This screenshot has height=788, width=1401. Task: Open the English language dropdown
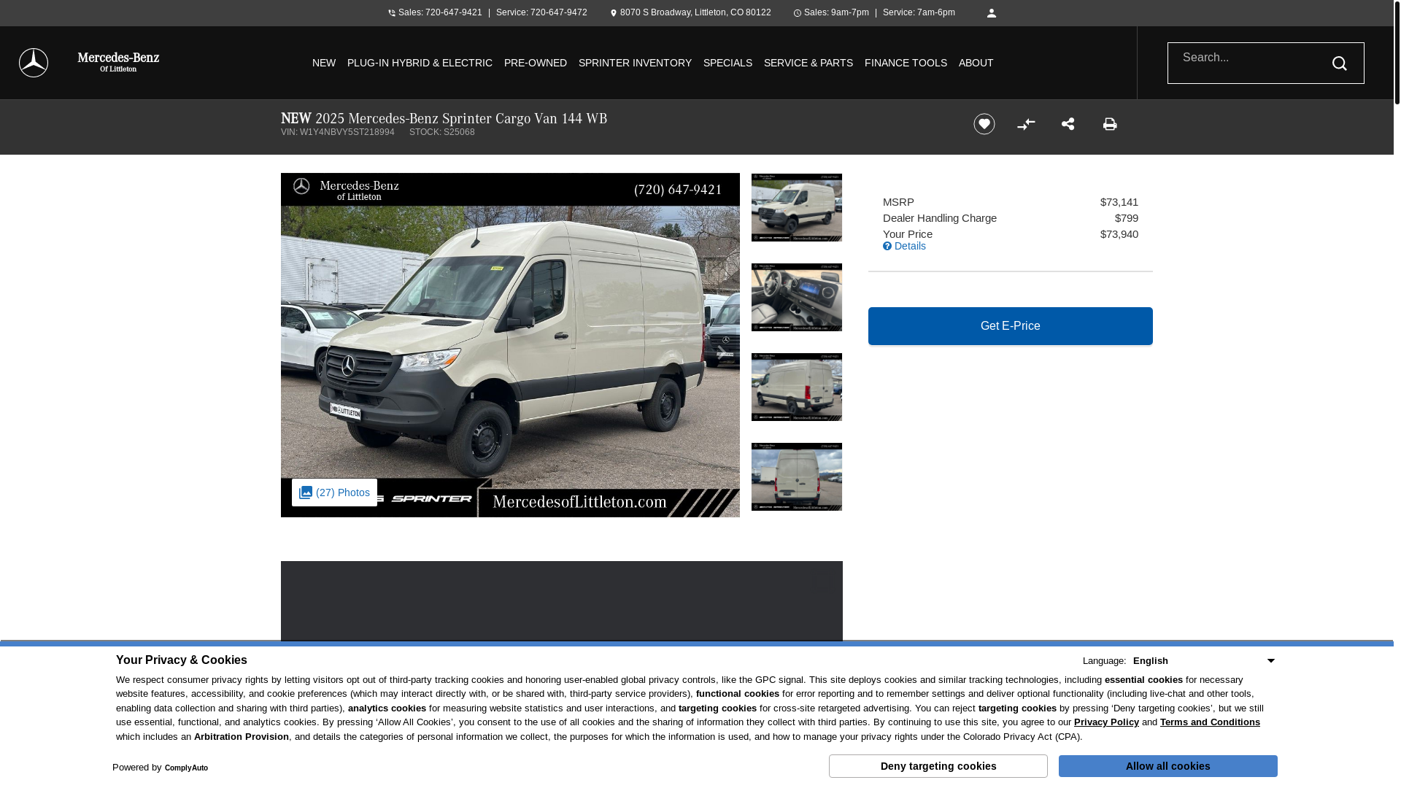[1204, 661]
